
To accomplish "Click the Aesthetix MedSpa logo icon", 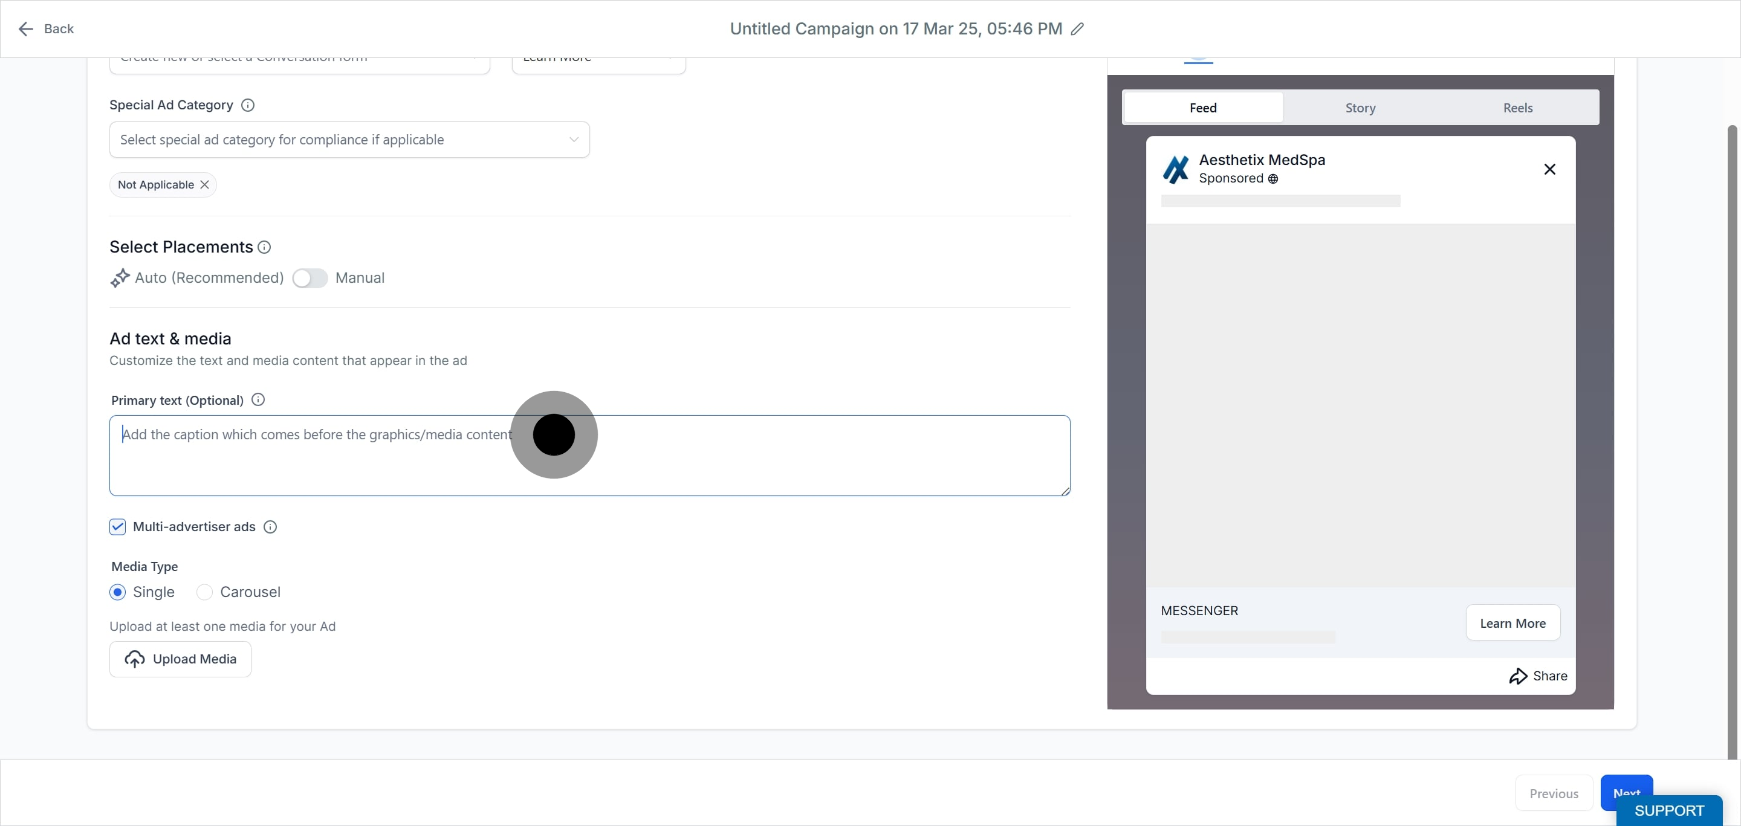I will pos(1176,170).
